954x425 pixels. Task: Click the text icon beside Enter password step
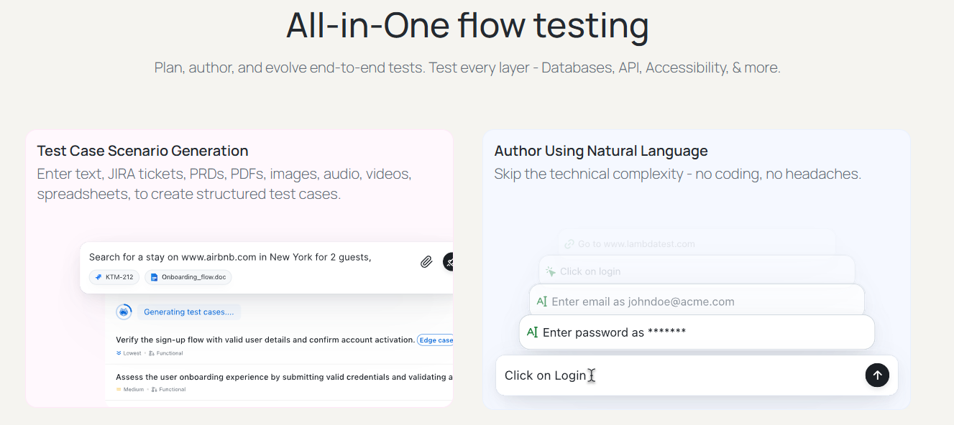click(533, 332)
